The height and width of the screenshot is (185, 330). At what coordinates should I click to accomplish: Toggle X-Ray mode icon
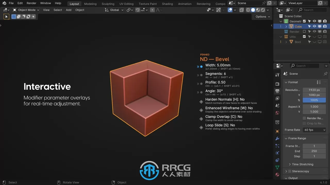[242, 10]
